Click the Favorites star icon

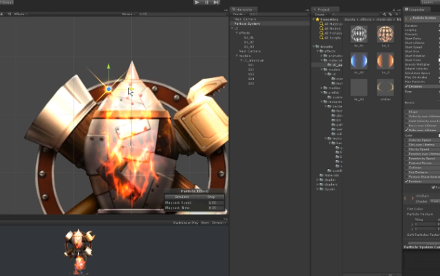click(317, 19)
